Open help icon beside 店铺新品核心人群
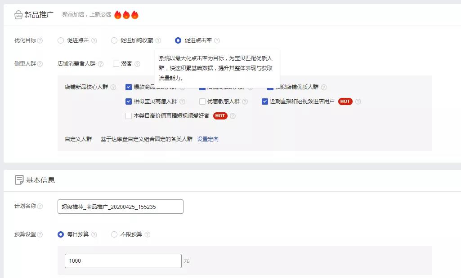The width and height of the screenshot is (461, 278). (x=113, y=87)
